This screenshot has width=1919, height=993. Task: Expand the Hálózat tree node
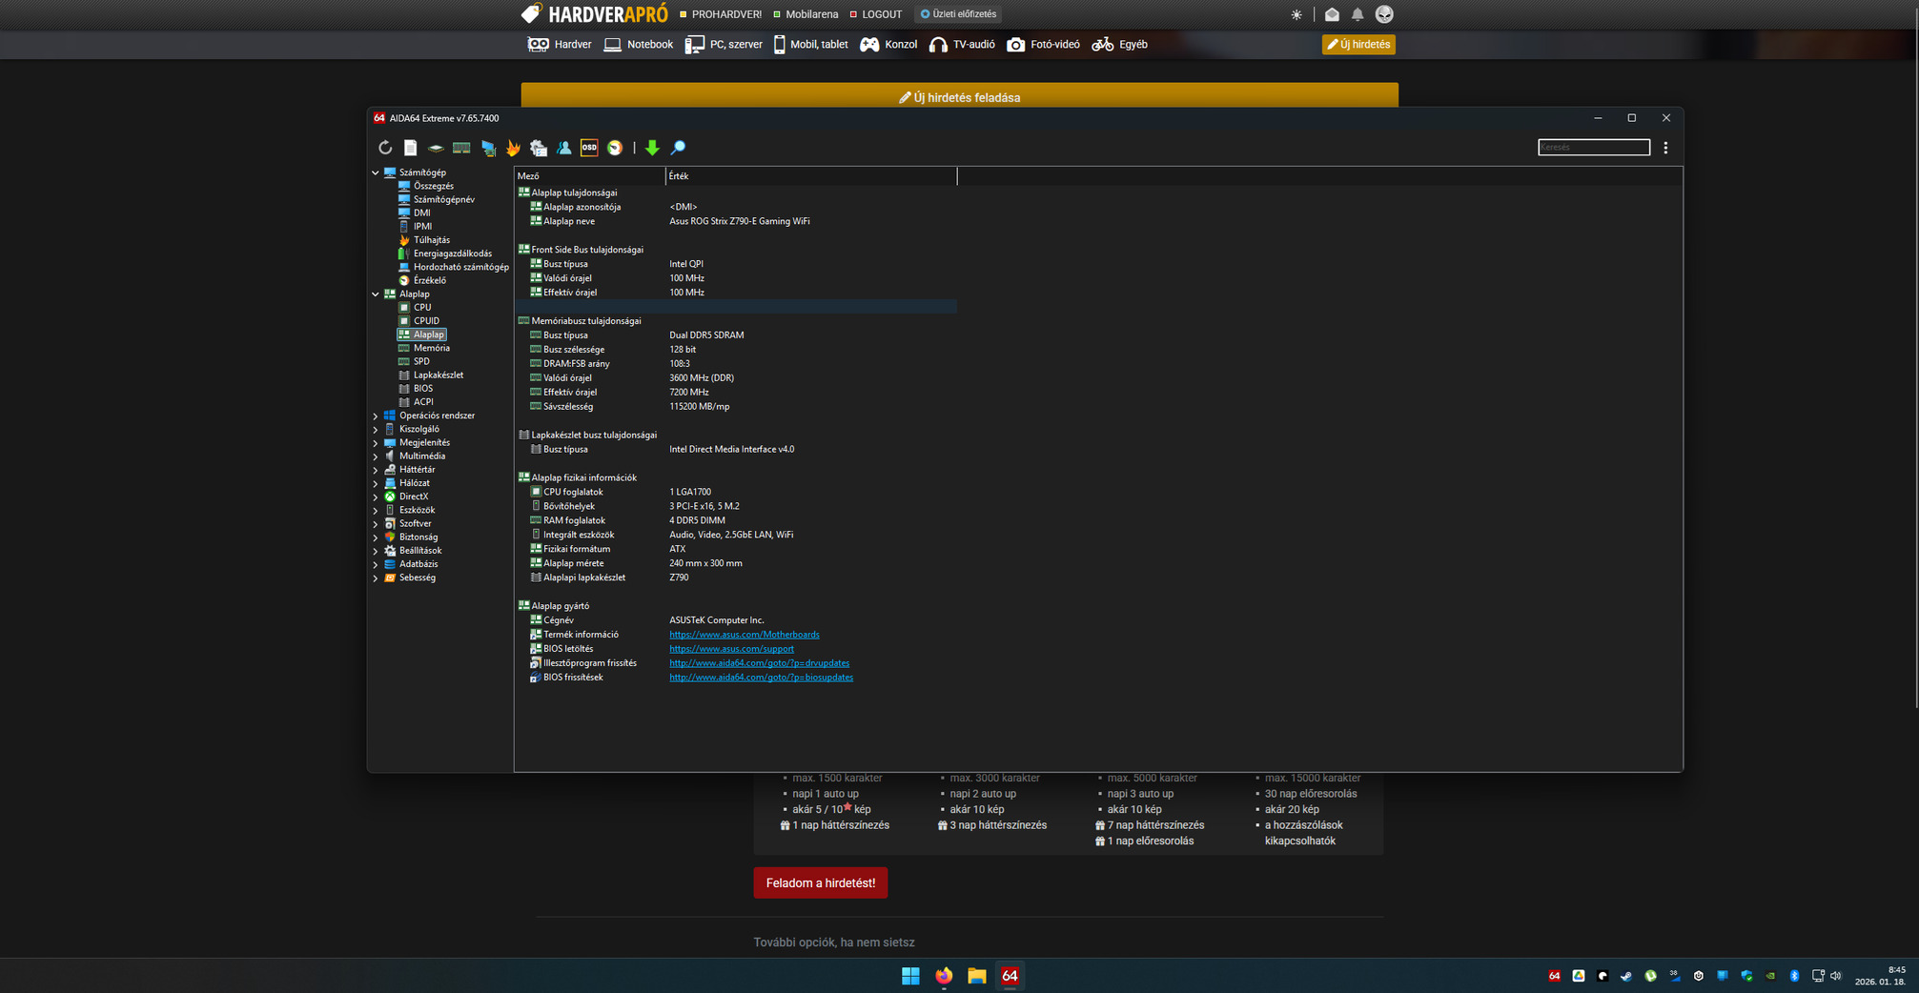(376, 483)
